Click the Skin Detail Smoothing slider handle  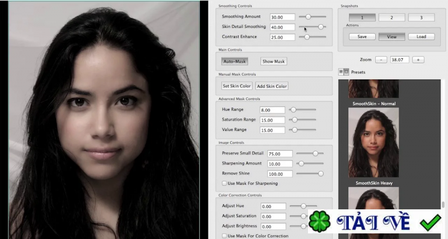click(321, 27)
